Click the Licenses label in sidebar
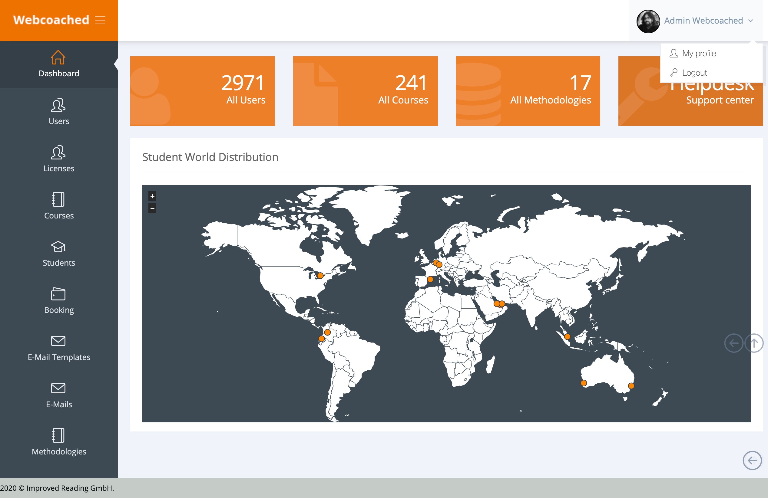 (59, 168)
